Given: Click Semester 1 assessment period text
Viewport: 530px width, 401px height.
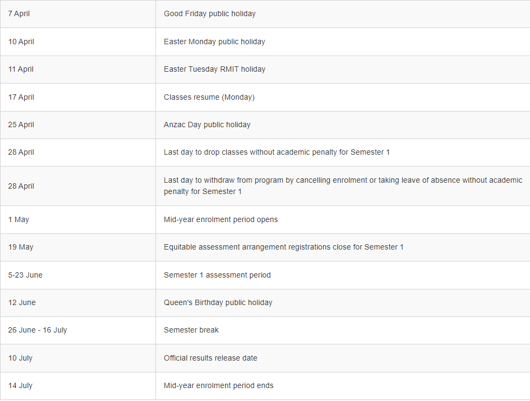Looking at the screenshot, I should 217,275.
